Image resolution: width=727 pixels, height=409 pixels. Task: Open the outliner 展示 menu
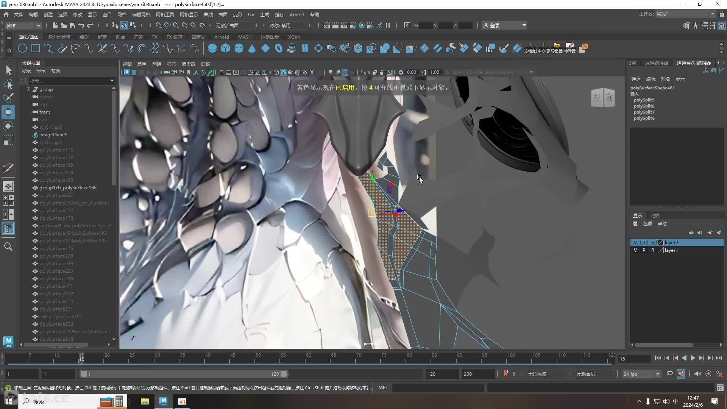26,71
